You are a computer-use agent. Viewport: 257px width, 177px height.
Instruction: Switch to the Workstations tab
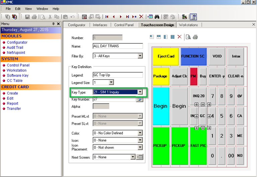pos(188,25)
